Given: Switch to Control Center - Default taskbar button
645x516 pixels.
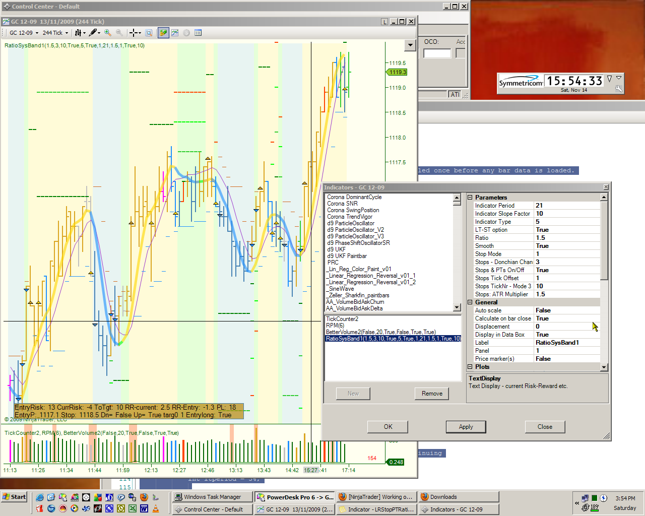Looking at the screenshot, I should pos(212,509).
